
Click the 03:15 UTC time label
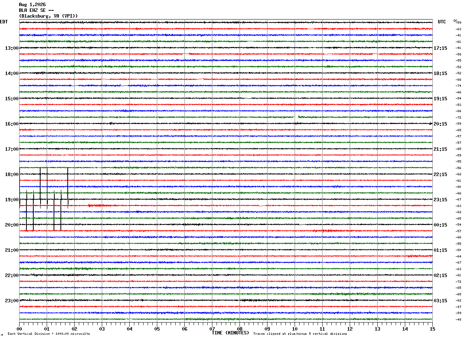[440, 301]
